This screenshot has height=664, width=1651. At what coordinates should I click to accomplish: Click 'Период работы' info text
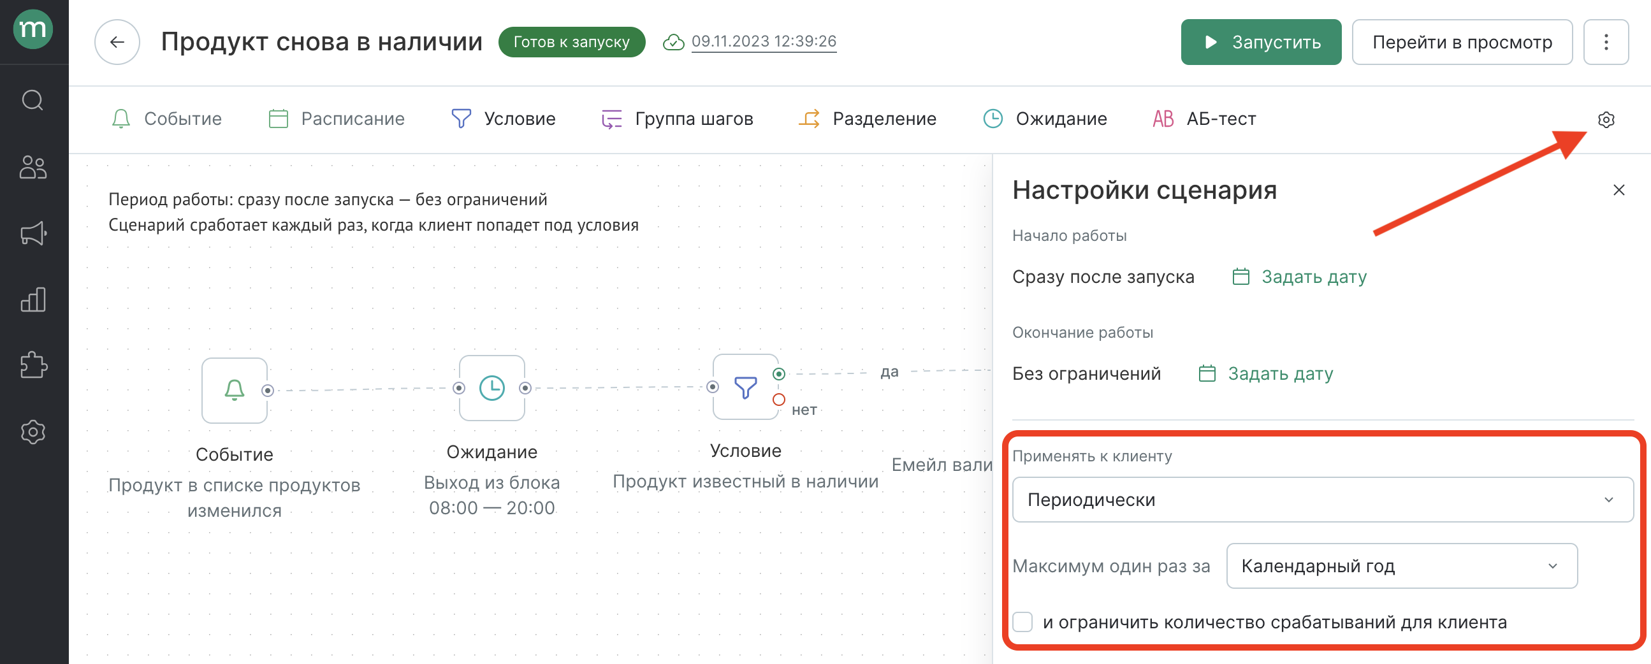click(328, 199)
